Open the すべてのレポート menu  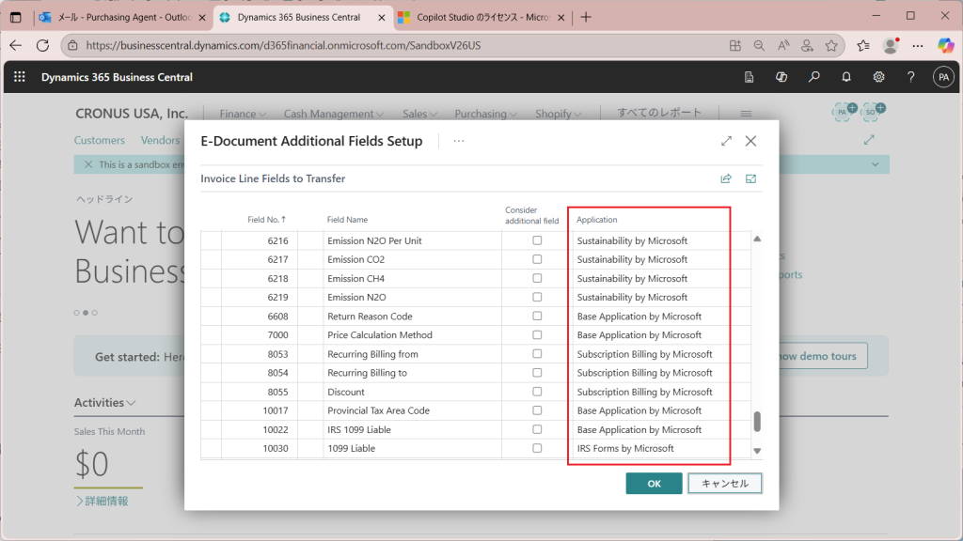[659, 113]
